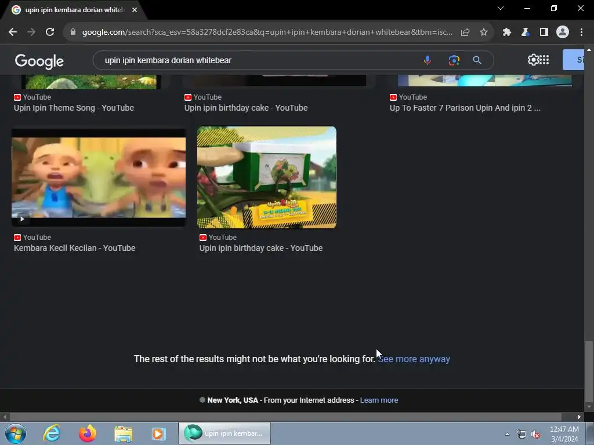
Task: Open Up To Faster 7 Parison result
Action: (x=465, y=108)
